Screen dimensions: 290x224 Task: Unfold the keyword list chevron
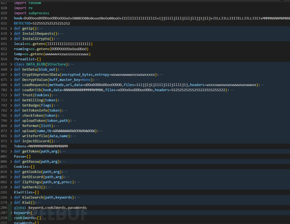pos(11,213)
